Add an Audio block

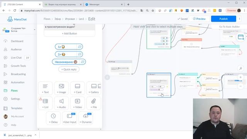tap(61, 103)
